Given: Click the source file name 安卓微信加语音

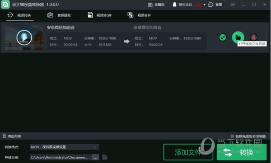Looking at the screenshot, I should click(x=61, y=27).
